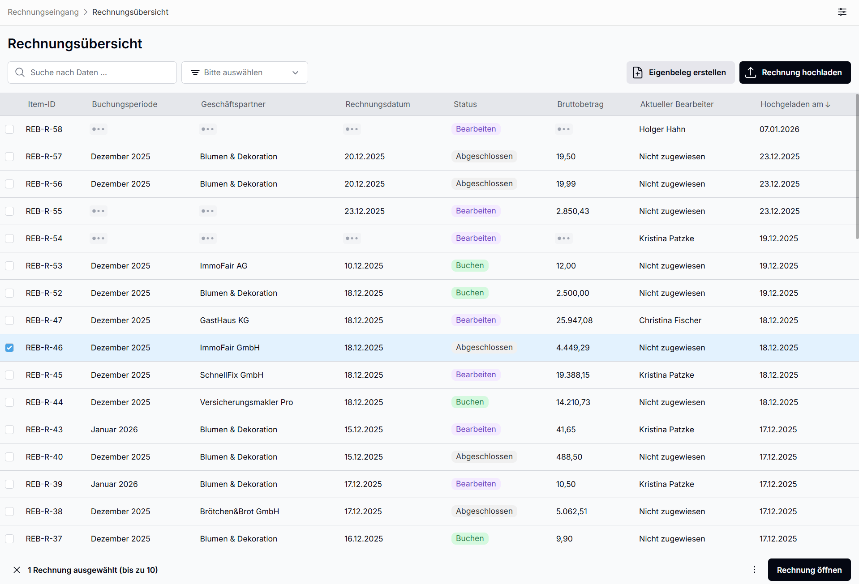Image resolution: width=859 pixels, height=584 pixels.
Task: Click the chevron arrow in filter dropdown
Action: pyautogui.click(x=295, y=72)
